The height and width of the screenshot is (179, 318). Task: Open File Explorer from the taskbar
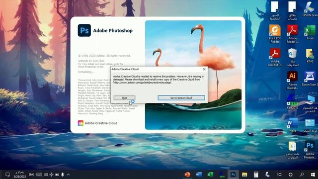(x=244, y=175)
